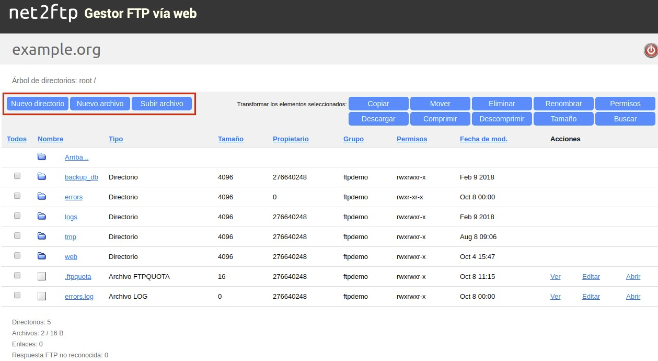The image size is (658, 361).
Task: Sort by the Tamaño column header
Action: [230, 139]
